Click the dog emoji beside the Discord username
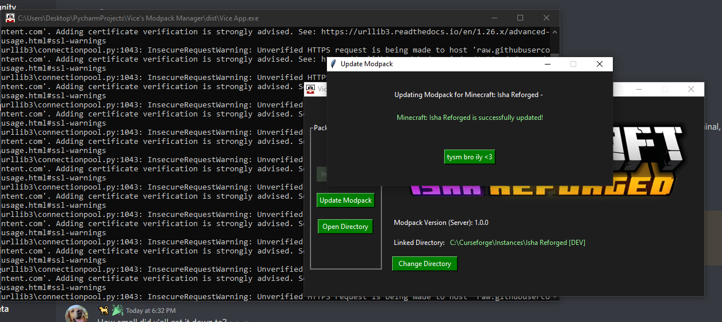Image resolution: width=722 pixels, height=322 pixels. coord(103,311)
